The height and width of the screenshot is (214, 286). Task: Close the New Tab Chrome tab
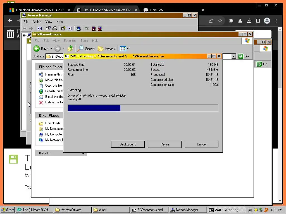point(203,10)
